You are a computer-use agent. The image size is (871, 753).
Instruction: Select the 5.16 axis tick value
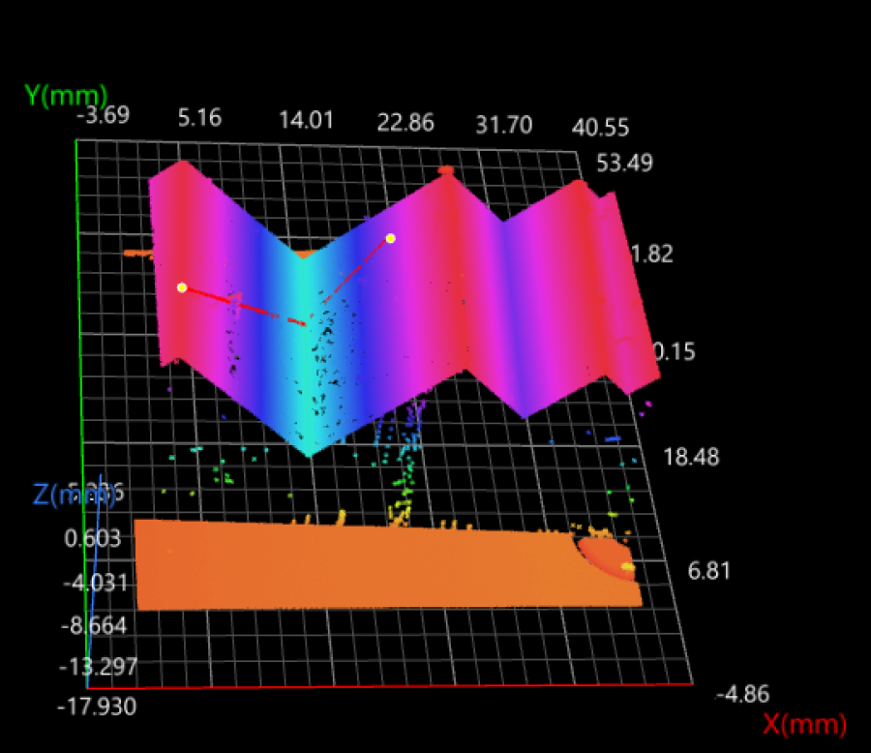(x=200, y=118)
